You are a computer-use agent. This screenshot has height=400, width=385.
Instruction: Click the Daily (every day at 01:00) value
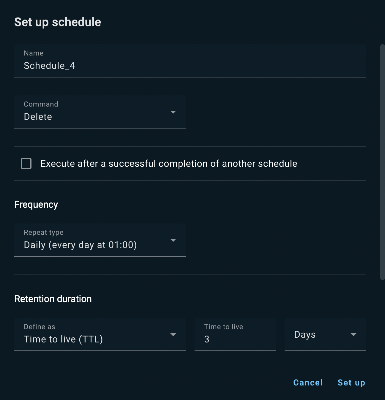coord(80,245)
